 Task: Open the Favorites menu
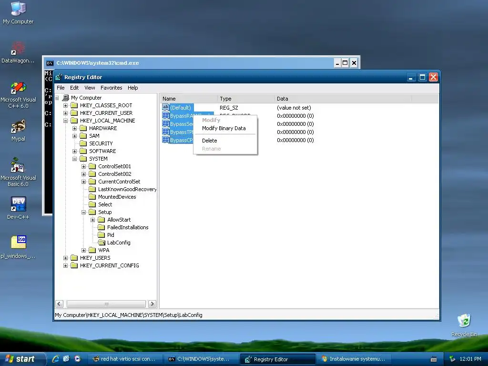pyautogui.click(x=112, y=88)
